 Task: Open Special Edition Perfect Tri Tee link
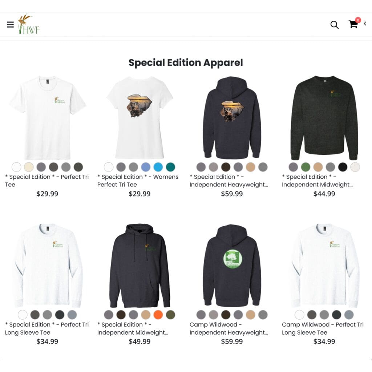(47, 181)
